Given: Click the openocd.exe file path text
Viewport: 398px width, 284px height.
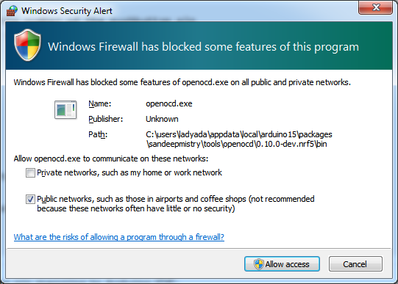Looking at the screenshot, I should 239,139.
